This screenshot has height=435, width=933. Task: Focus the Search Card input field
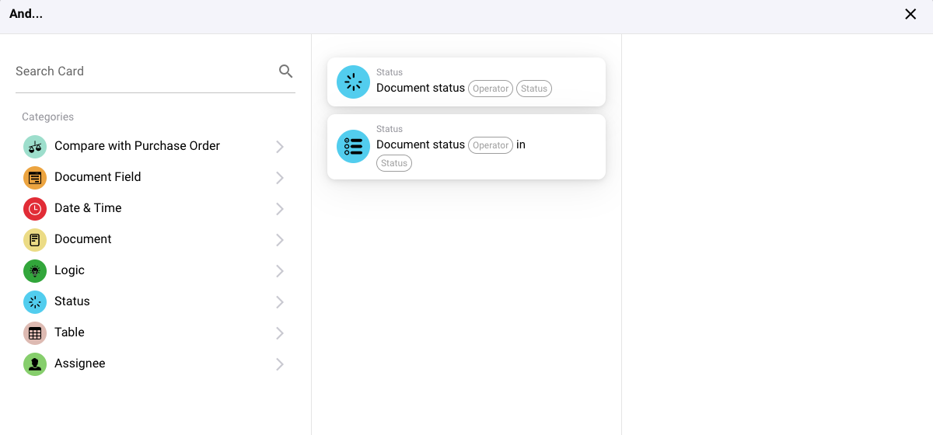tap(140, 71)
